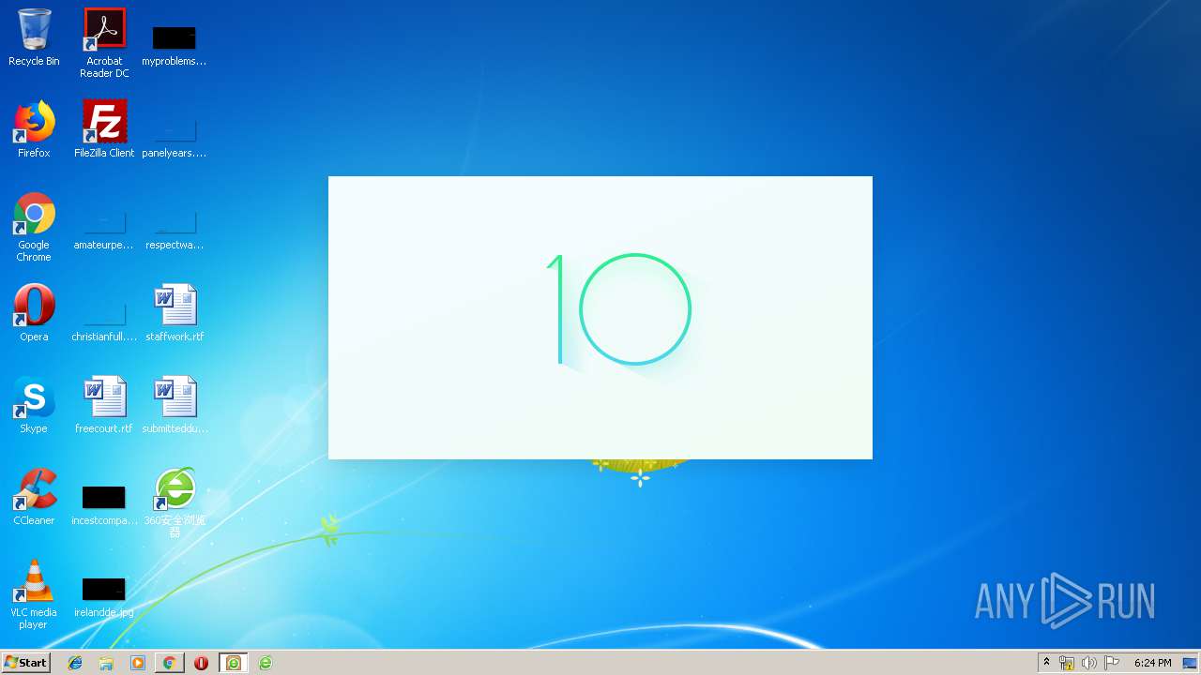Screen dimensions: 1201x675
Task: Open Action Center flag icon
Action: coord(1112,663)
